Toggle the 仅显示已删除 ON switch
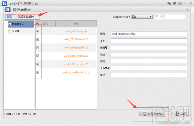Viewport: 194px width, 126px height. pyautogui.click(x=11, y=16)
